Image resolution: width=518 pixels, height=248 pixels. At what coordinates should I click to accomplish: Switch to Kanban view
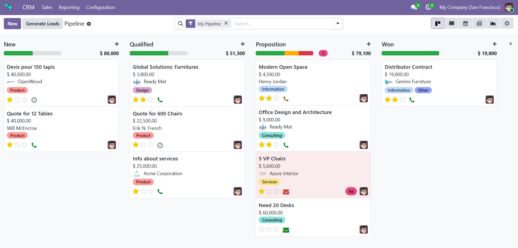[x=438, y=23]
